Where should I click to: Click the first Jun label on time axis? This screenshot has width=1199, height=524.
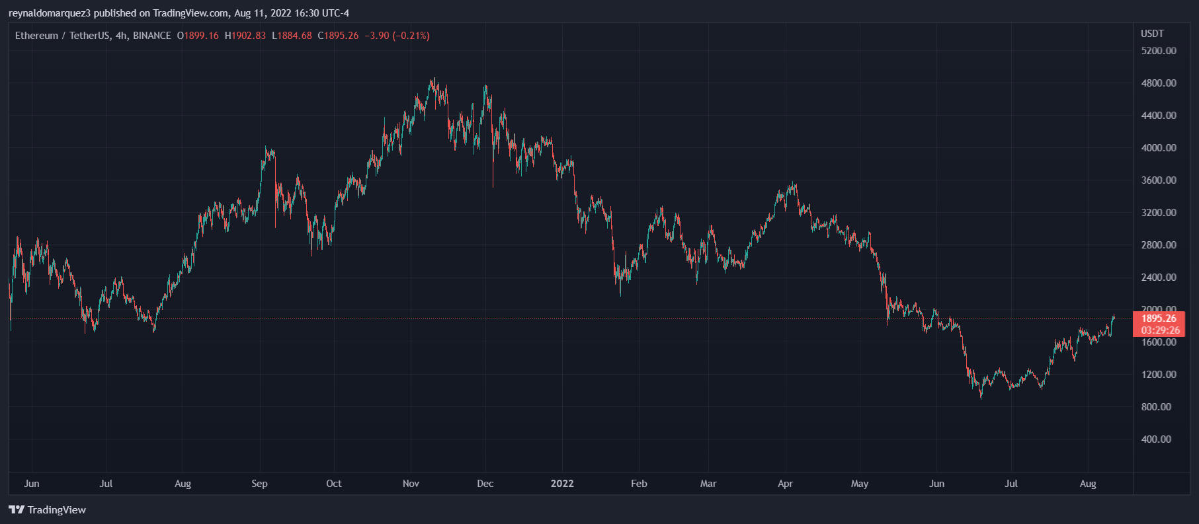[x=32, y=484]
